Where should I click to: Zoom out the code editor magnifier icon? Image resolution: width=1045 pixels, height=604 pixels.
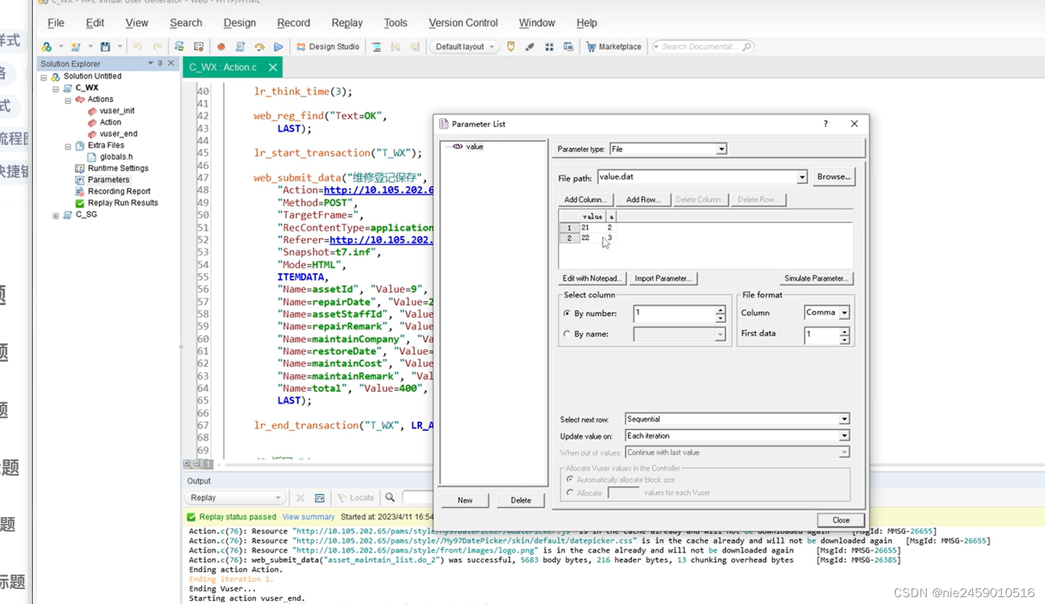(x=196, y=464)
